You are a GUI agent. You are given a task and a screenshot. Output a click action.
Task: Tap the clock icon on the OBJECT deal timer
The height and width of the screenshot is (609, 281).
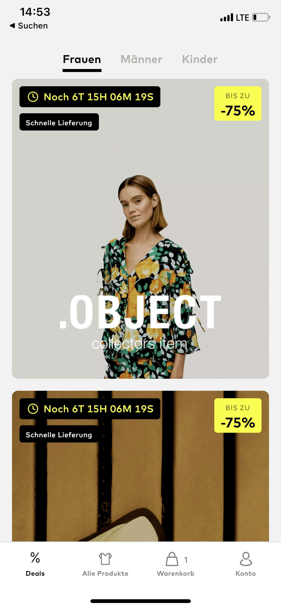33,97
